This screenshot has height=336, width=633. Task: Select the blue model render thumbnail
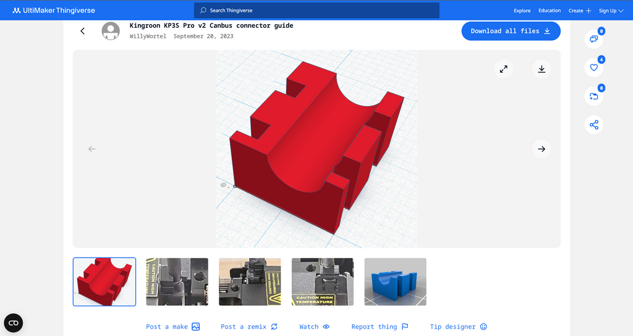point(395,282)
